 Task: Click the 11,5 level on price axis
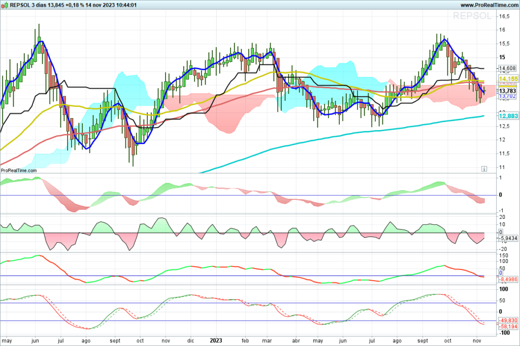click(x=504, y=153)
